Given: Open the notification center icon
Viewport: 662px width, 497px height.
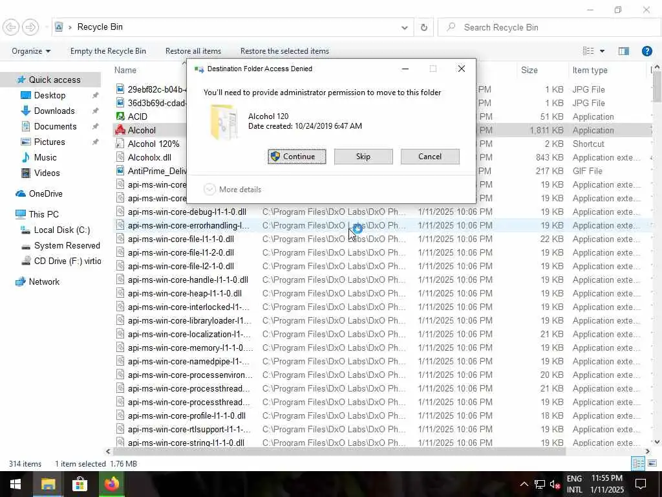Looking at the screenshot, I should tap(641, 484).
